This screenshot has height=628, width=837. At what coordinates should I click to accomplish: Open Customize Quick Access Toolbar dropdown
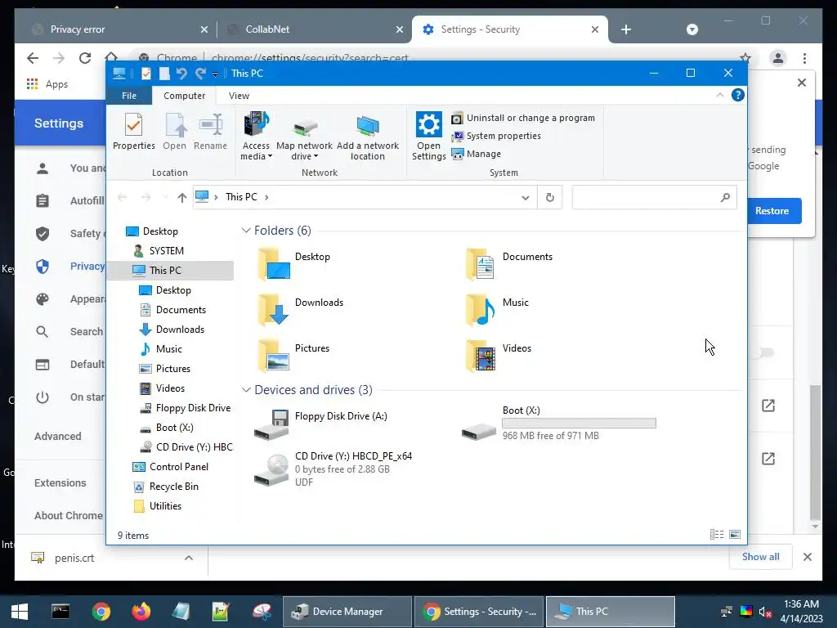click(215, 74)
